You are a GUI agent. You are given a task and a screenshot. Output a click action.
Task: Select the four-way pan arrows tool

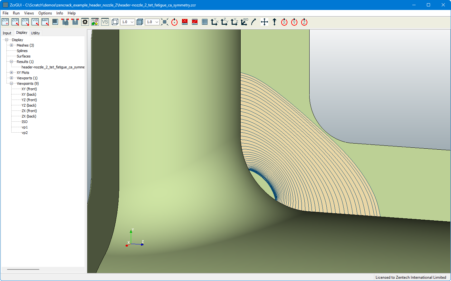click(x=264, y=22)
